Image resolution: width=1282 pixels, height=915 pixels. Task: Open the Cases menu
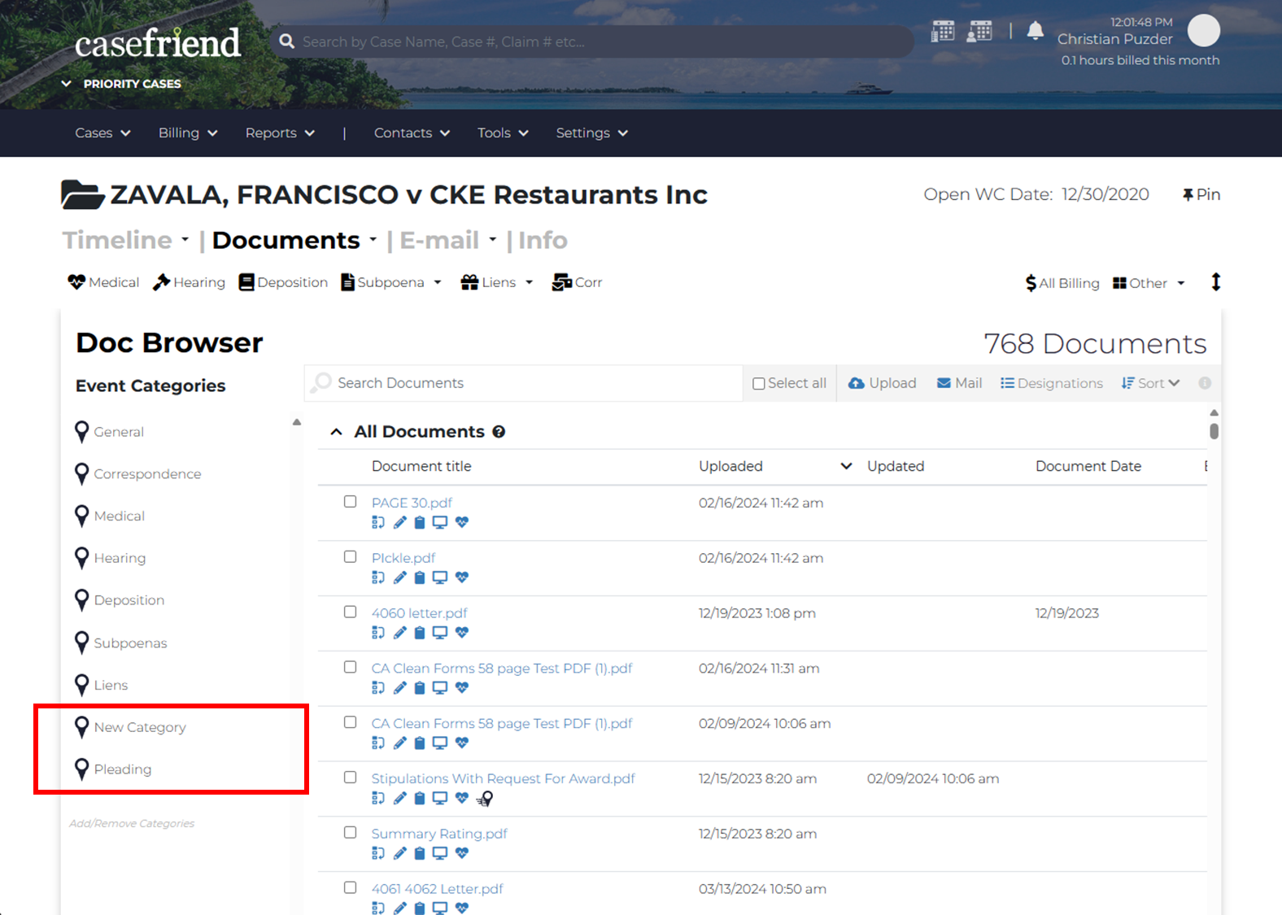point(102,133)
